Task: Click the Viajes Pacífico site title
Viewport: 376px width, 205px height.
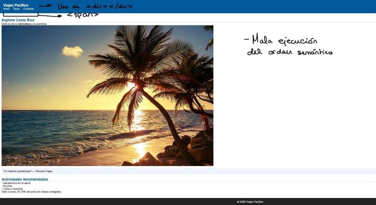Action: [x=16, y=5]
